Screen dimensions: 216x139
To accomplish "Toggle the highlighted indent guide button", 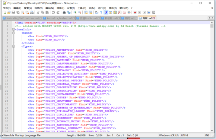I will point(106,13).
